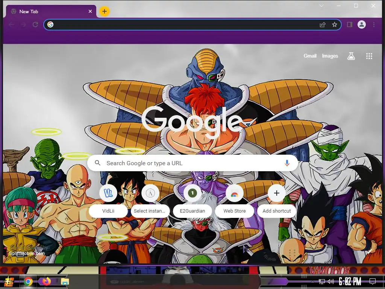The width and height of the screenshot is (385, 289).
Task: Open the E2Guardian shortcut icon
Action: point(192,193)
